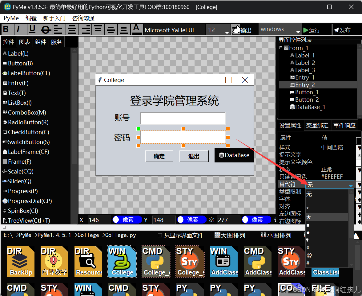
Task: Select the 向导教学 DIR folder icon
Action: coord(54,261)
